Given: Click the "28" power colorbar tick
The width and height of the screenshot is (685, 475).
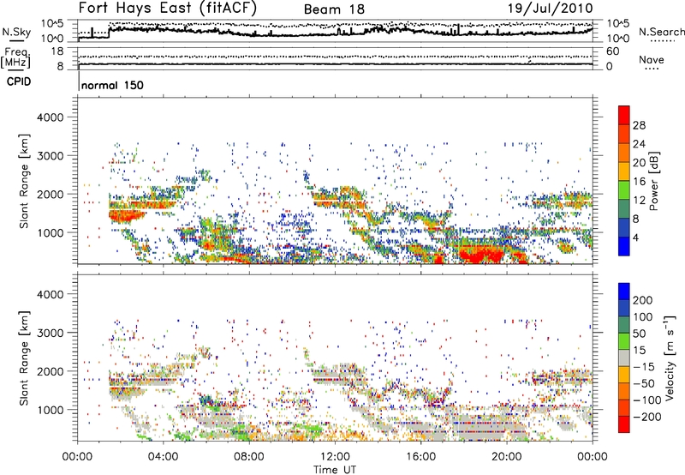Looking at the screenshot, I should (x=639, y=125).
